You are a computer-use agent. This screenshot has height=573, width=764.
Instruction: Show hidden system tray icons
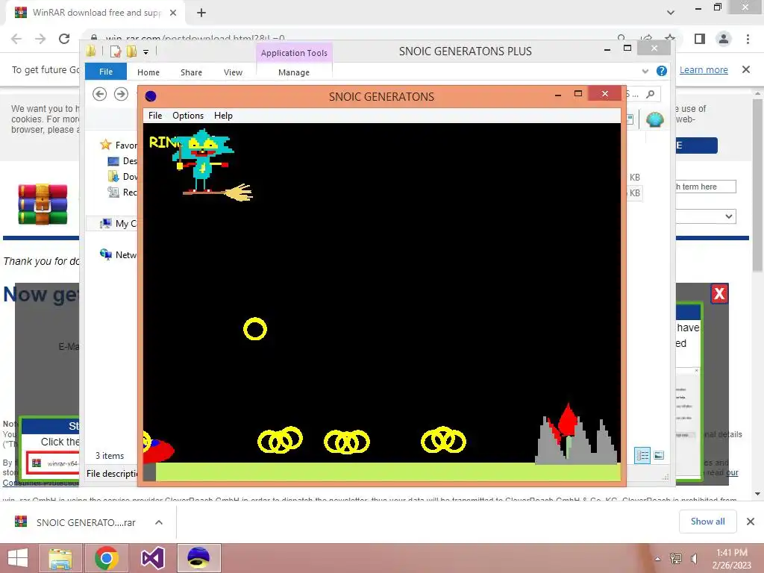[x=658, y=559]
